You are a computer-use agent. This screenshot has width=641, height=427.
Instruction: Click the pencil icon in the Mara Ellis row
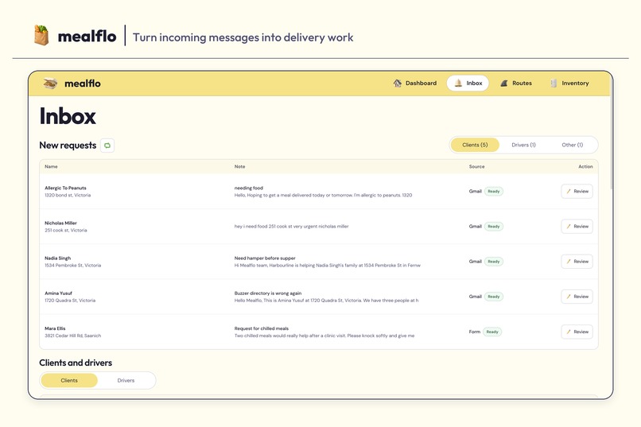569,332
